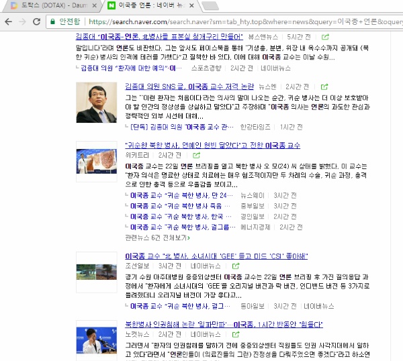
Task: Click thumbnail of 이국종 at microphone
Action: point(96,340)
